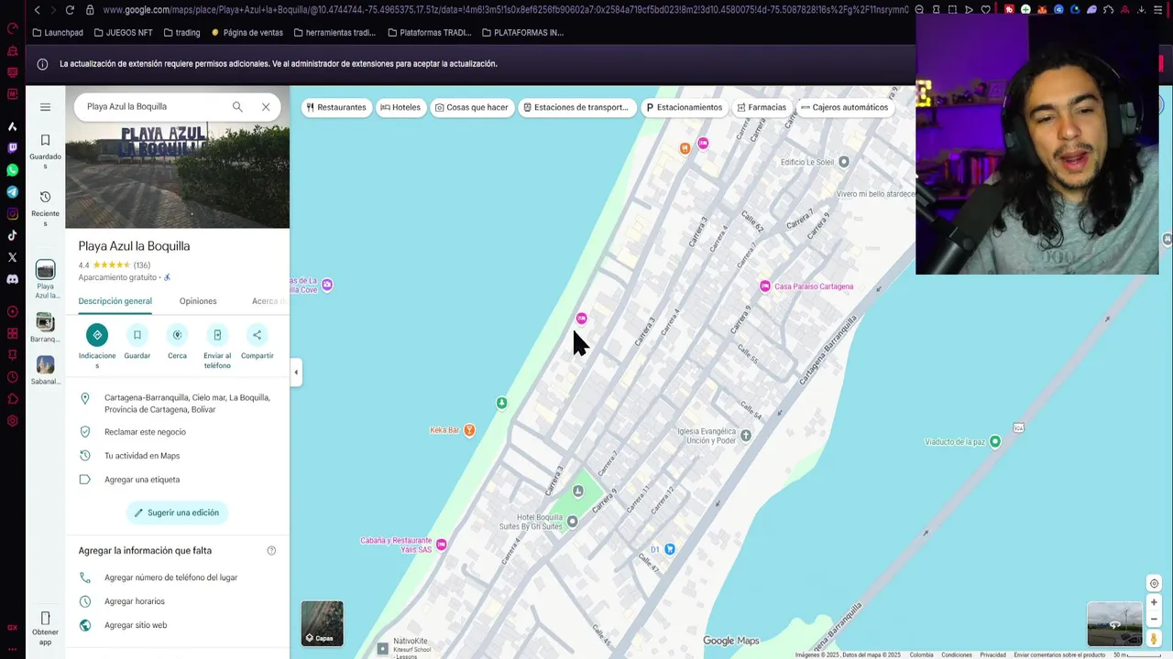Open the Capas layers thumbnail
Screen dimensions: 1173x659
[323, 623]
